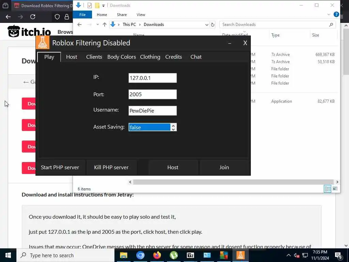The image size is (349, 262).
Task: Open the Explorer File menu
Action: [82, 14]
